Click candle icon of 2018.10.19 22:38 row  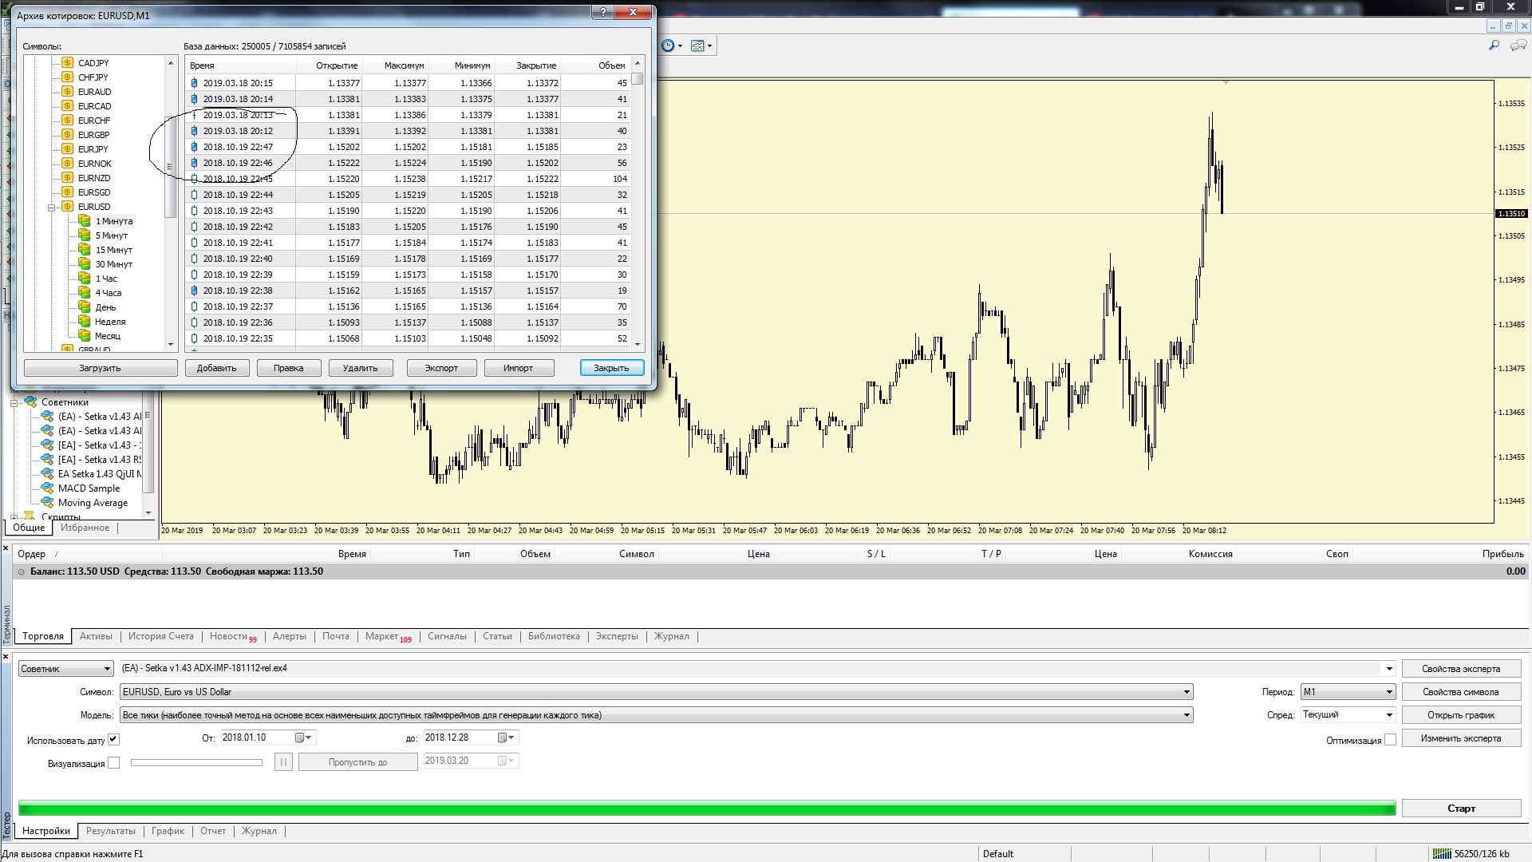click(x=194, y=291)
